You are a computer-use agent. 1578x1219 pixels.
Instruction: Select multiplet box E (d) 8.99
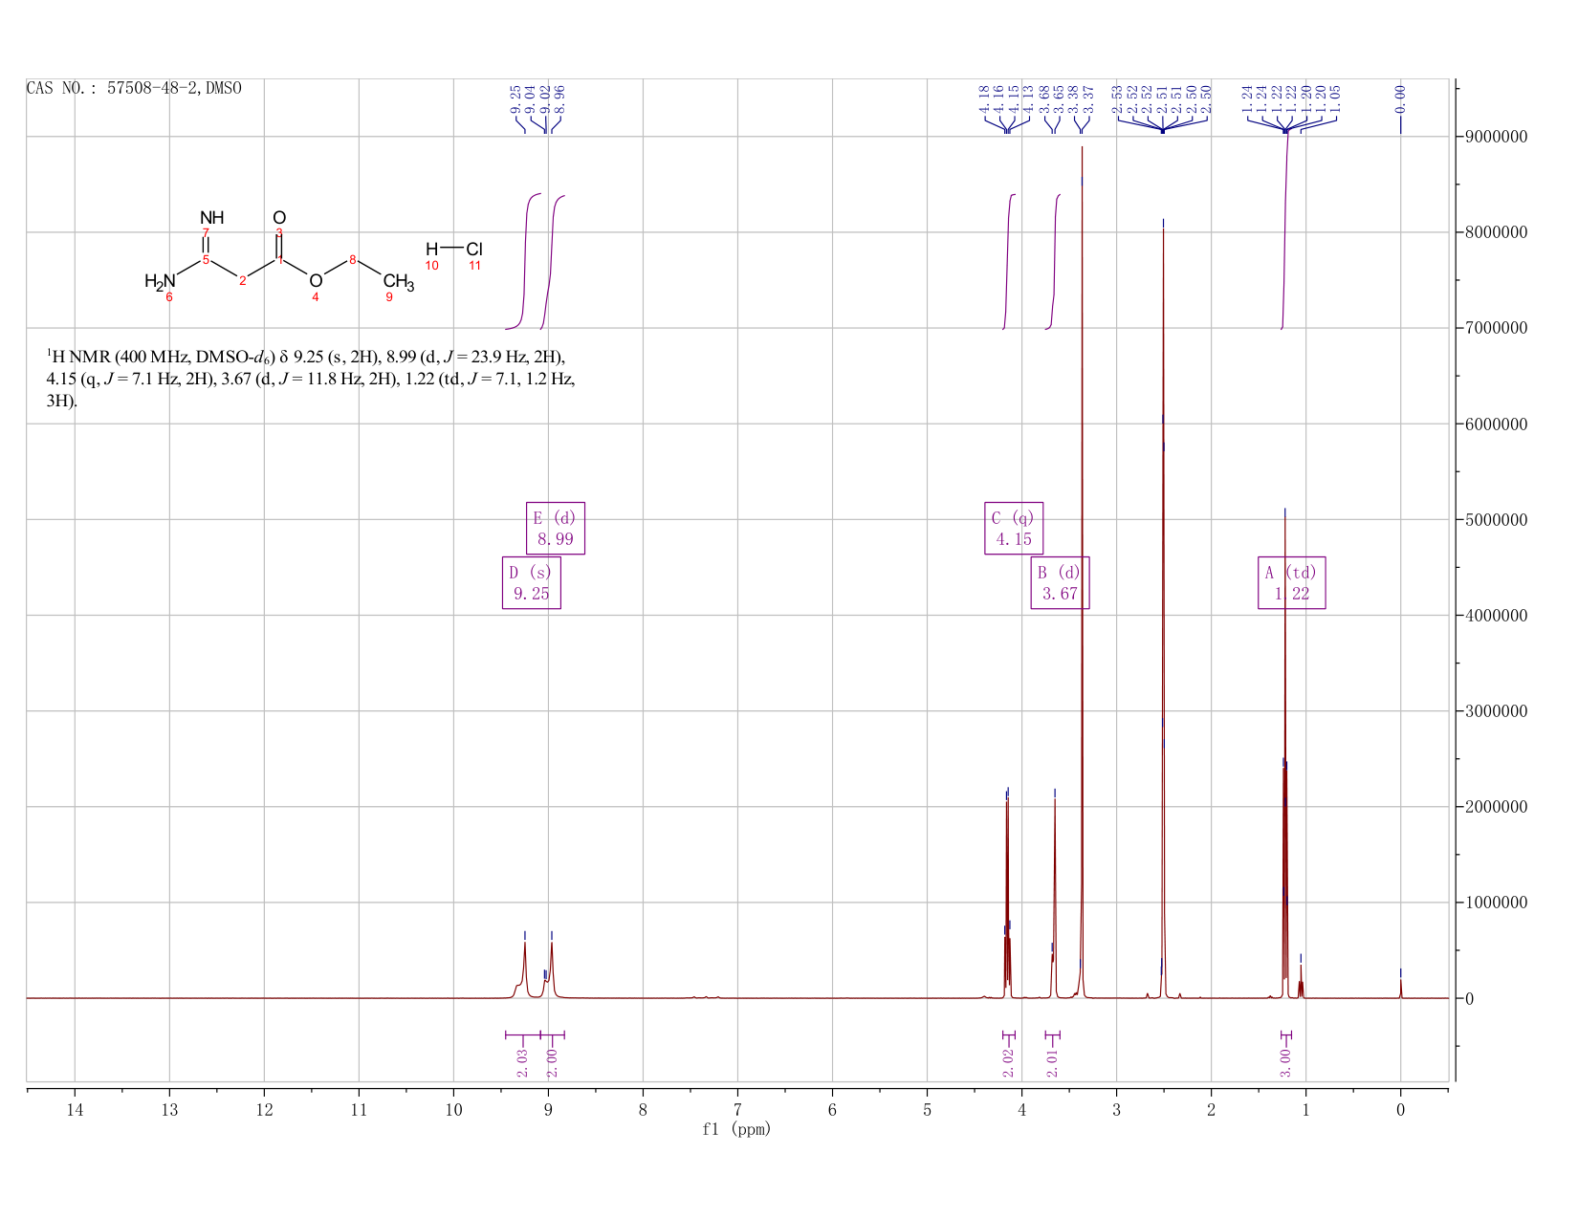click(x=556, y=529)
